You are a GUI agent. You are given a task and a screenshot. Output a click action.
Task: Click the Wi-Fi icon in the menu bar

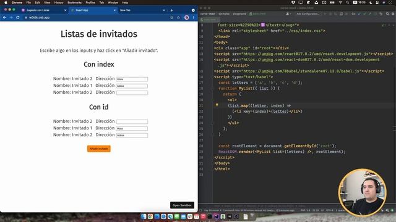(x=340, y=2)
